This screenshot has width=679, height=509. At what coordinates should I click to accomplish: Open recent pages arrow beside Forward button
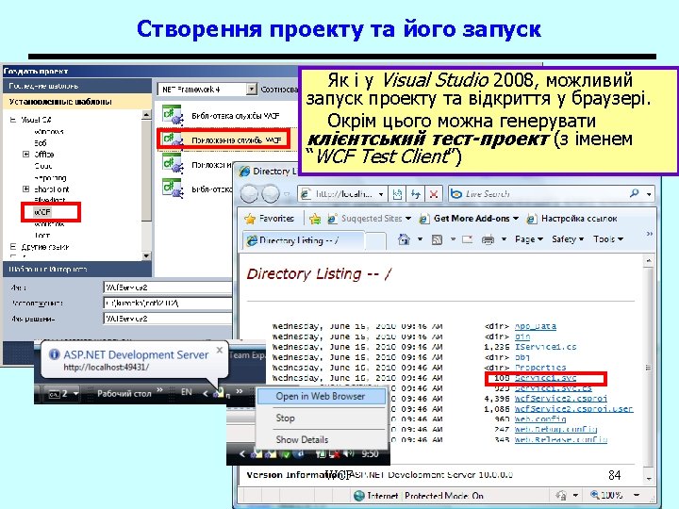tap(287, 194)
